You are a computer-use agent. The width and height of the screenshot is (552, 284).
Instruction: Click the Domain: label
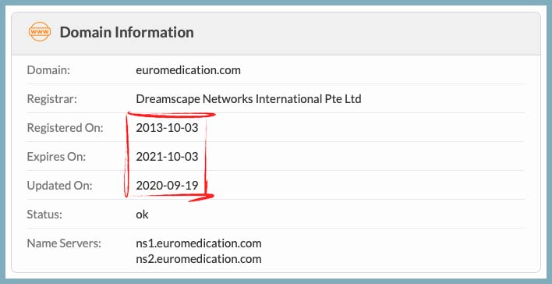point(48,70)
